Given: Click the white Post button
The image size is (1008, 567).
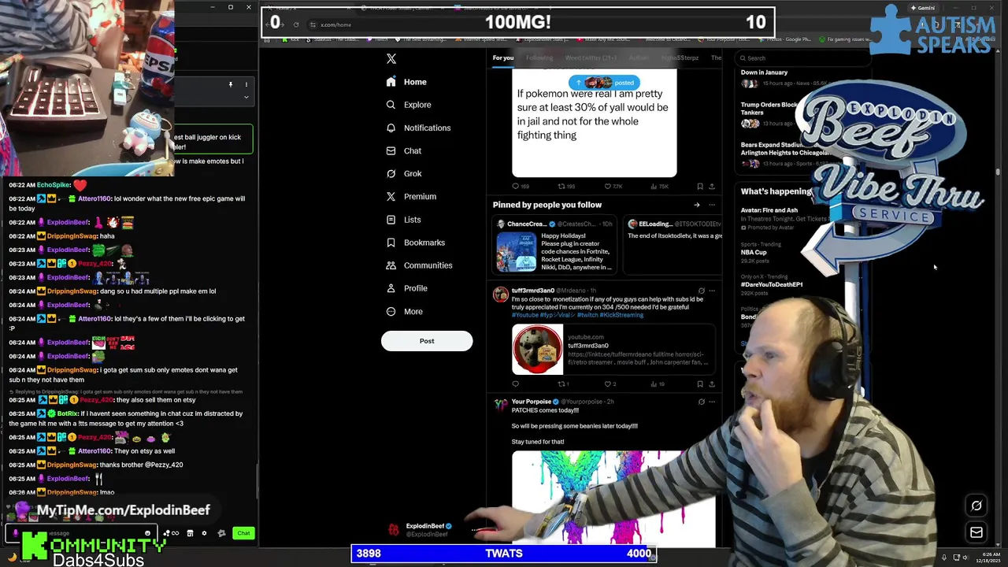Looking at the screenshot, I should coord(427,341).
